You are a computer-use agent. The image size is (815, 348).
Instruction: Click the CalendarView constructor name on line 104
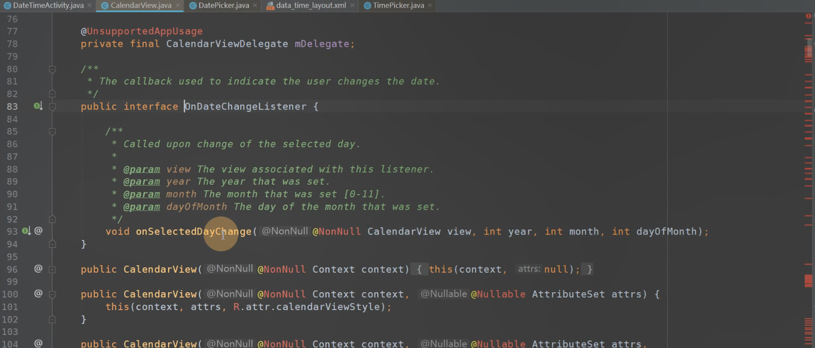tap(160, 344)
